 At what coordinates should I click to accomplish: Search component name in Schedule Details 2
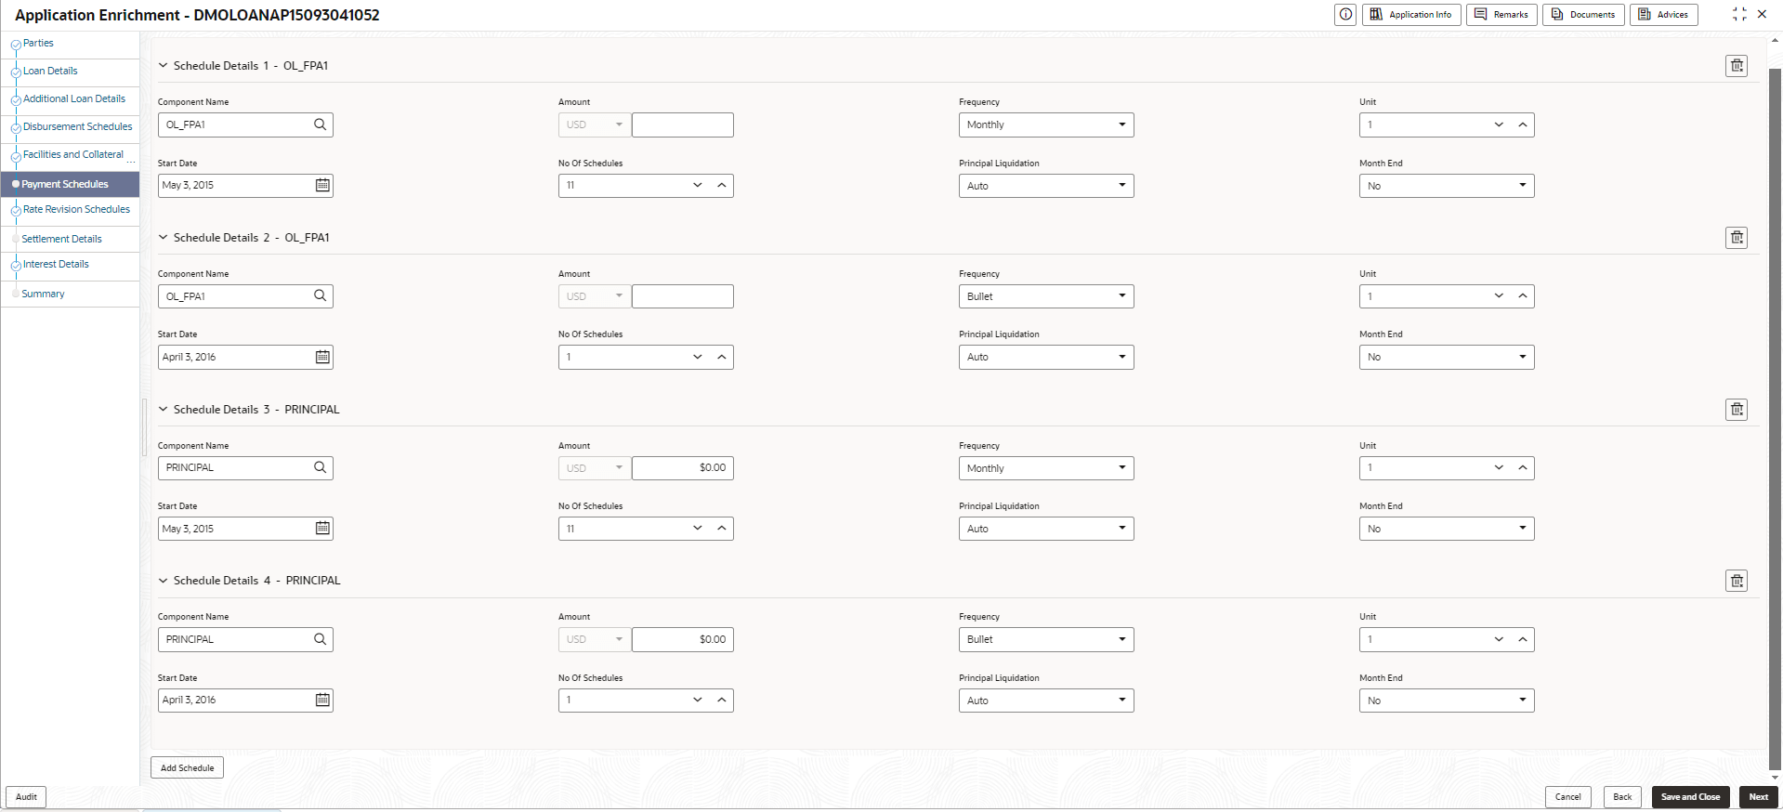coord(321,295)
